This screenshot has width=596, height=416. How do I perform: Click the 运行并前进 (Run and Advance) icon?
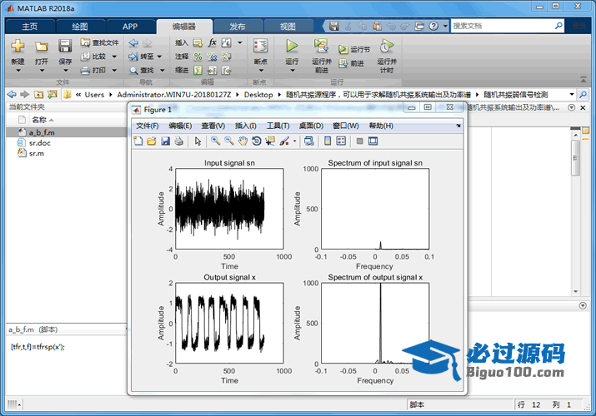[x=321, y=46]
